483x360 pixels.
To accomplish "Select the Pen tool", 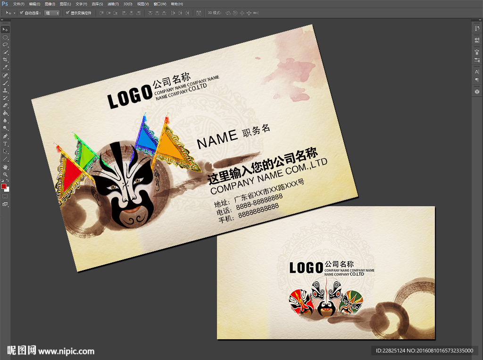I will point(5,136).
